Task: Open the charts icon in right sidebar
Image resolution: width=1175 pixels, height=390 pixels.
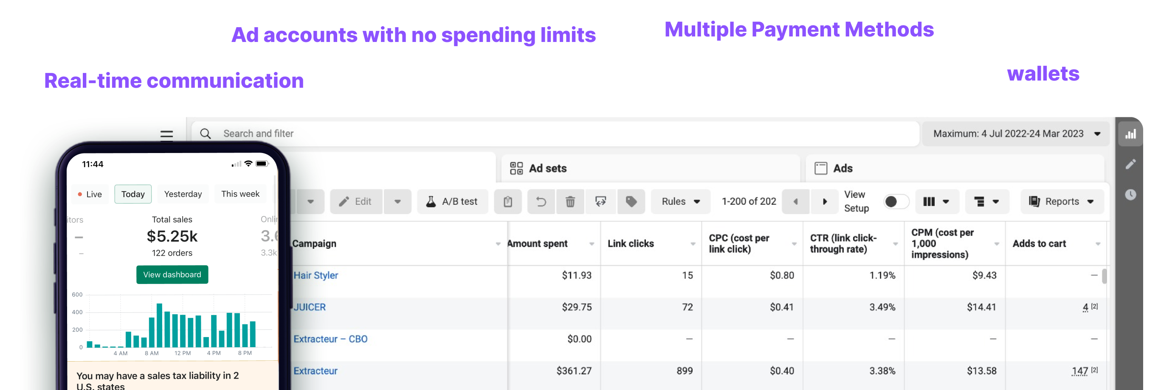Action: 1130,134
